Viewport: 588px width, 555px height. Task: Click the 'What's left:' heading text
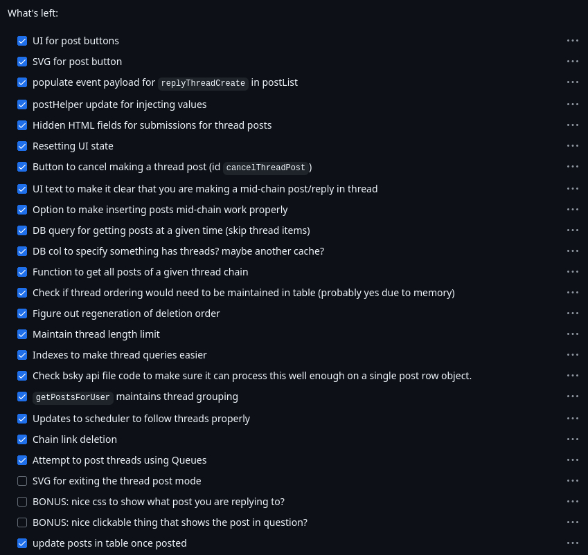33,13
